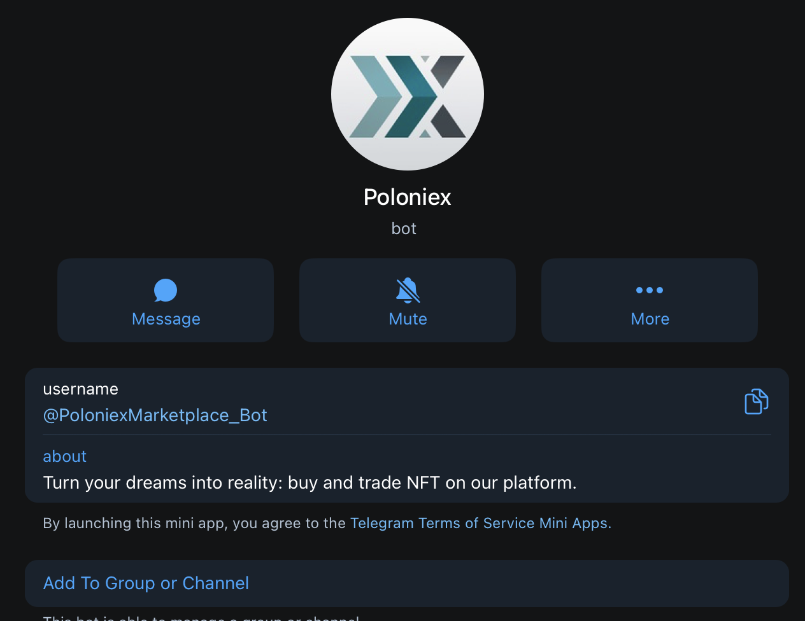Viewport: 805px width, 621px height.
Task: Open More options via the ellipsis icon
Action: click(649, 290)
